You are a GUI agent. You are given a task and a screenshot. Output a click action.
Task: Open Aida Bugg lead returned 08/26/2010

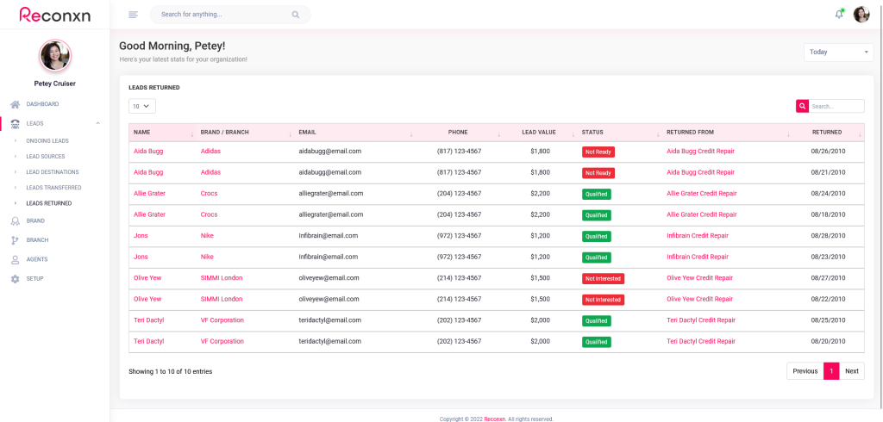148,152
